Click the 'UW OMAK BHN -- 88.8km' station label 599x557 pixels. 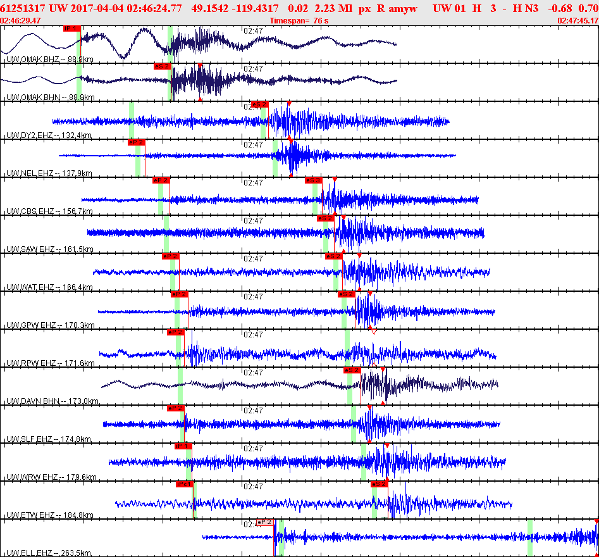pyautogui.click(x=51, y=97)
